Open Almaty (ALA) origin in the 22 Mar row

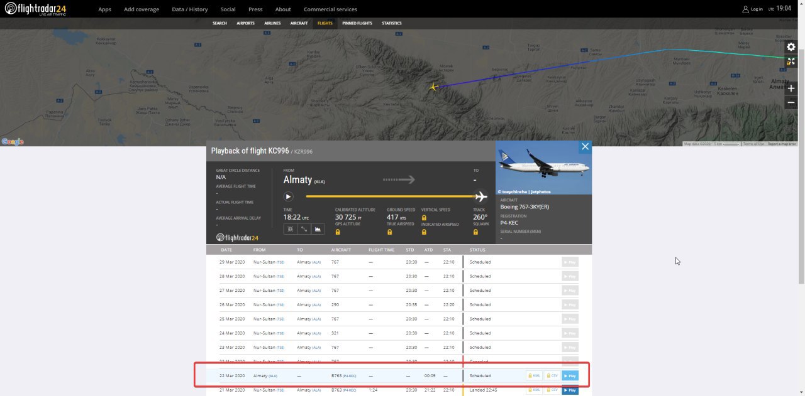(265, 376)
